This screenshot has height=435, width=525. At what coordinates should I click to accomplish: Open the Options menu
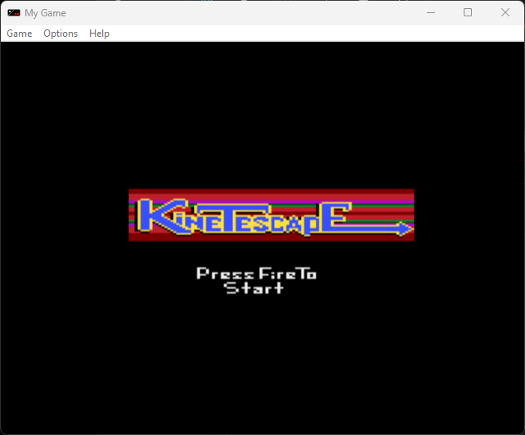pyautogui.click(x=61, y=34)
